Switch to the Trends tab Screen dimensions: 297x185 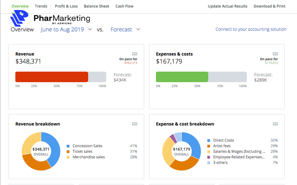click(41, 6)
